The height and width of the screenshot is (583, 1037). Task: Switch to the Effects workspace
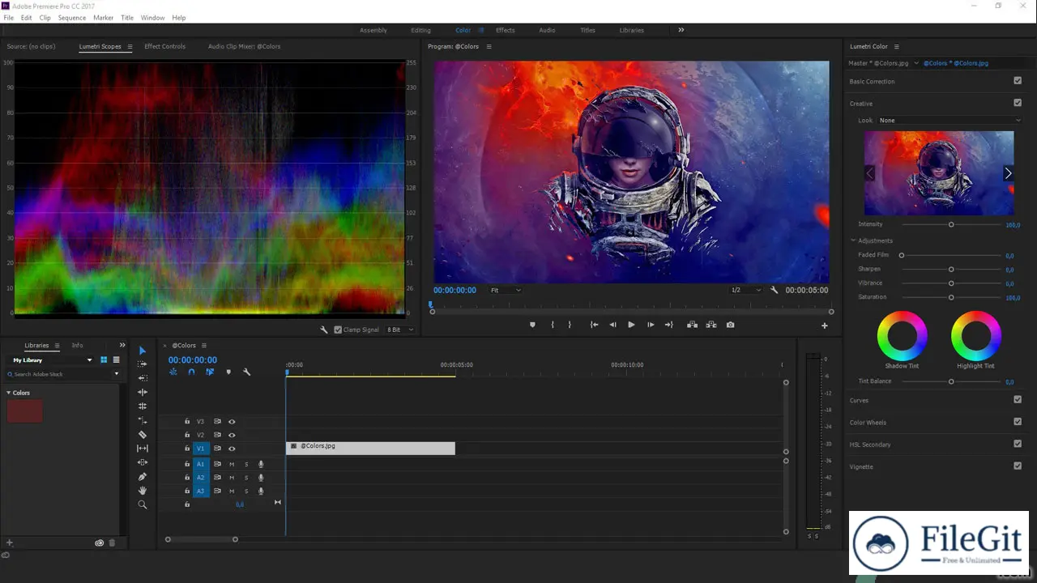coord(506,30)
